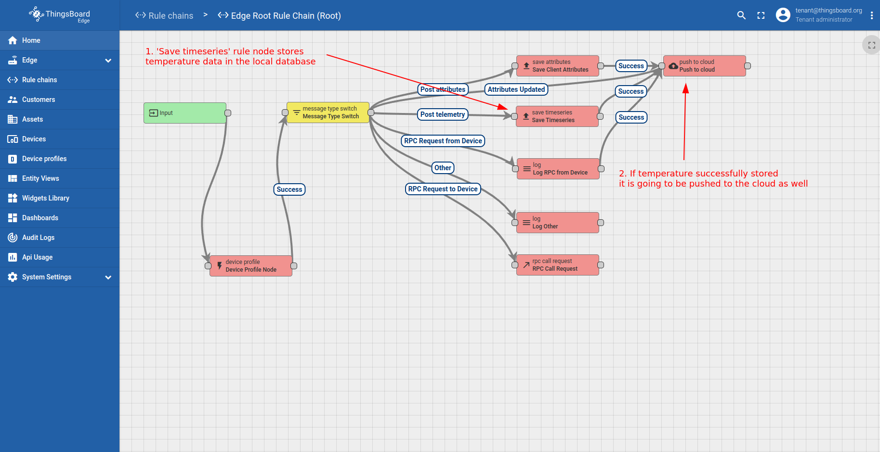Click the cloud icon on Push to cloud node

pyautogui.click(x=673, y=66)
